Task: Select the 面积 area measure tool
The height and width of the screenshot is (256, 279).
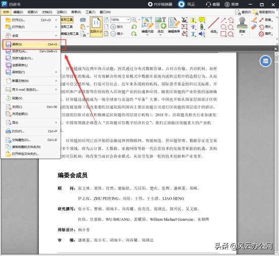Action: pos(266,34)
